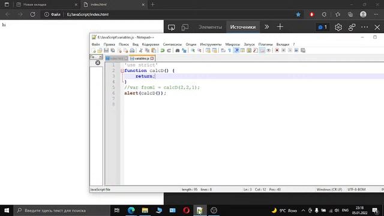Open the Вид menu

pos(136,44)
